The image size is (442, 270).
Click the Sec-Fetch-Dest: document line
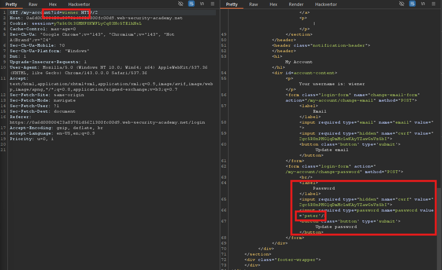[x=42, y=111]
